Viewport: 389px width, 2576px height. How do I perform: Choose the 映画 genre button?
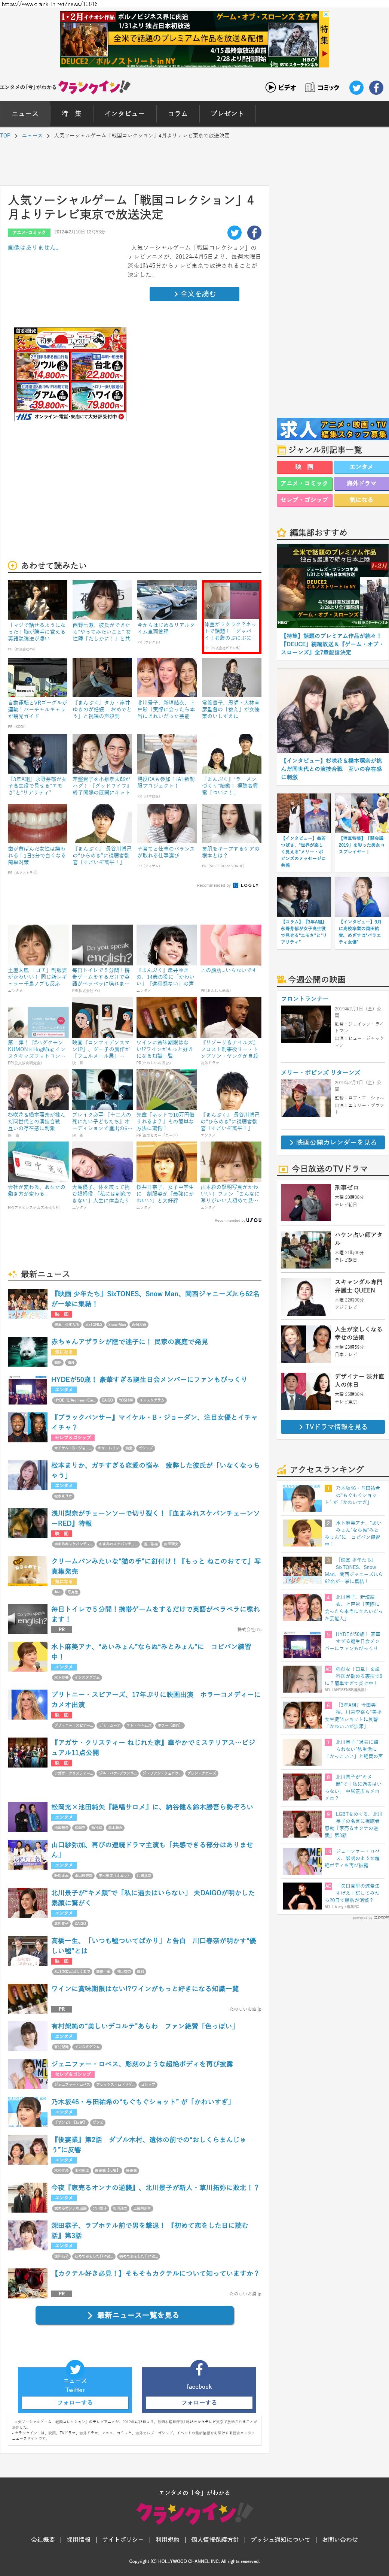coord(304,467)
